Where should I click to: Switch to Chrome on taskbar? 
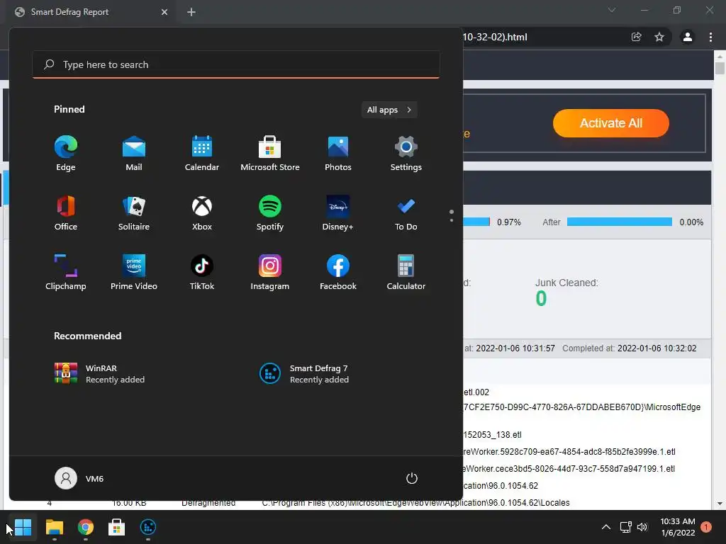click(x=85, y=527)
